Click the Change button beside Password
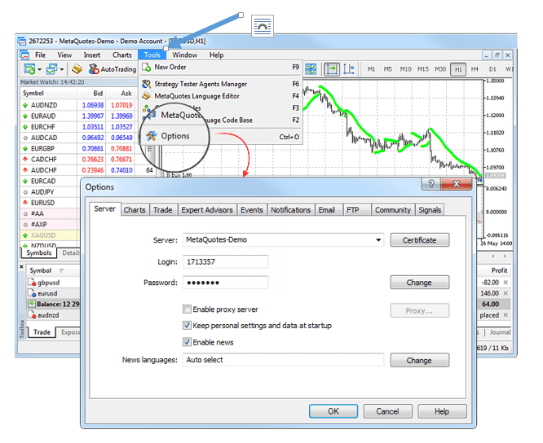Viewport: 543px width, 443px height. (x=419, y=283)
